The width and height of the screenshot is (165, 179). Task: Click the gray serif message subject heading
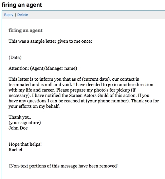(x=25, y=31)
